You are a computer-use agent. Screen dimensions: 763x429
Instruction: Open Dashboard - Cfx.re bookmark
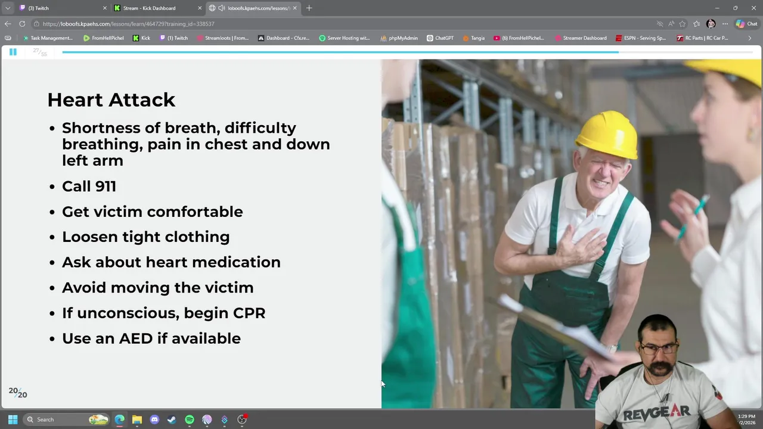284,38
